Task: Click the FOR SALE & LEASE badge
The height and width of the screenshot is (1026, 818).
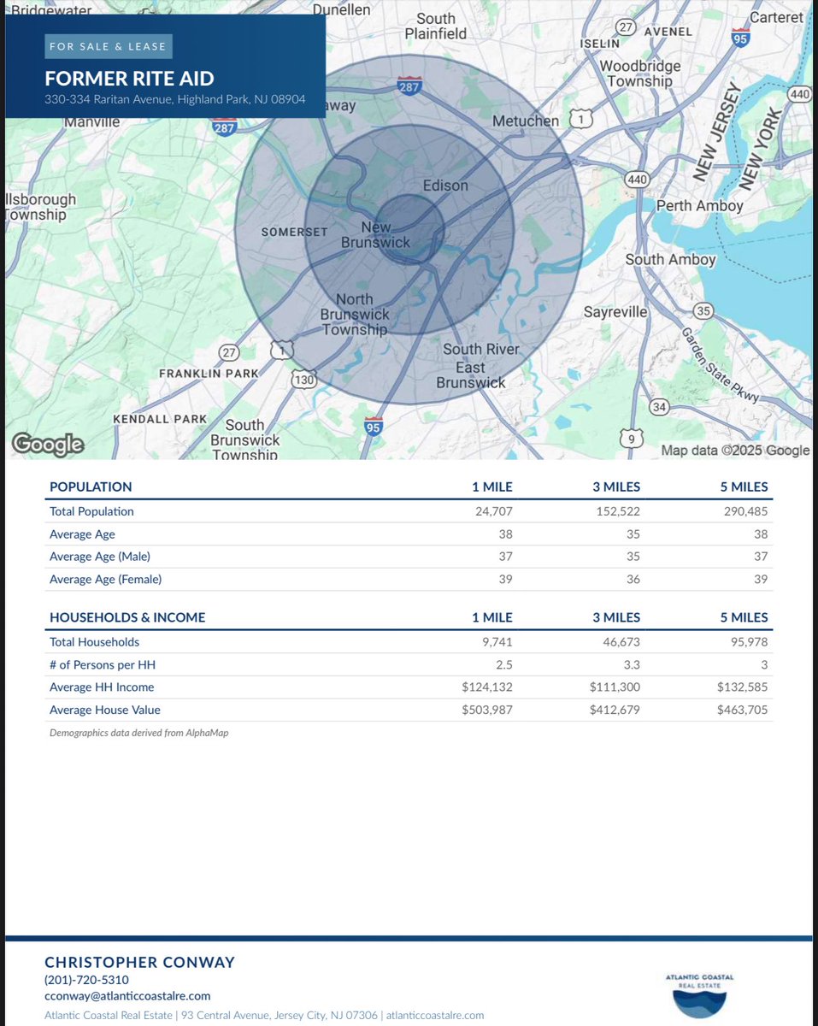Action: (108, 46)
